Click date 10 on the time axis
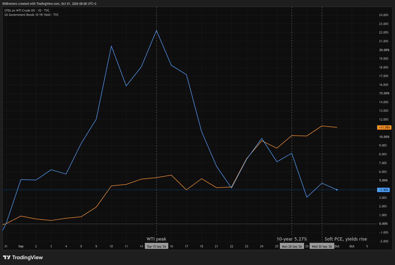This screenshot has height=265, width=395. [x=111, y=246]
